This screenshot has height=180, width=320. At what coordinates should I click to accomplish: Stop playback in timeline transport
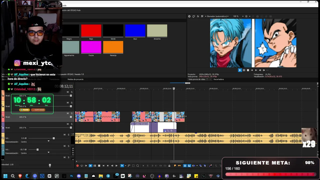click(x=99, y=166)
